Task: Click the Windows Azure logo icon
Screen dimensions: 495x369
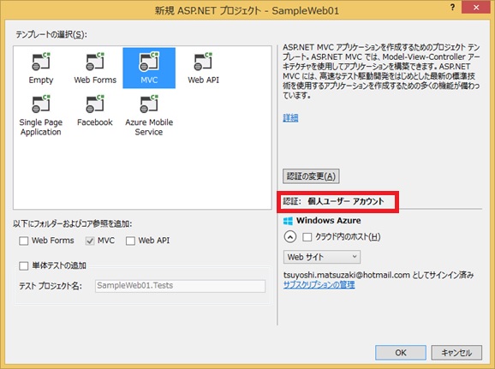Action: pyautogui.click(x=288, y=221)
